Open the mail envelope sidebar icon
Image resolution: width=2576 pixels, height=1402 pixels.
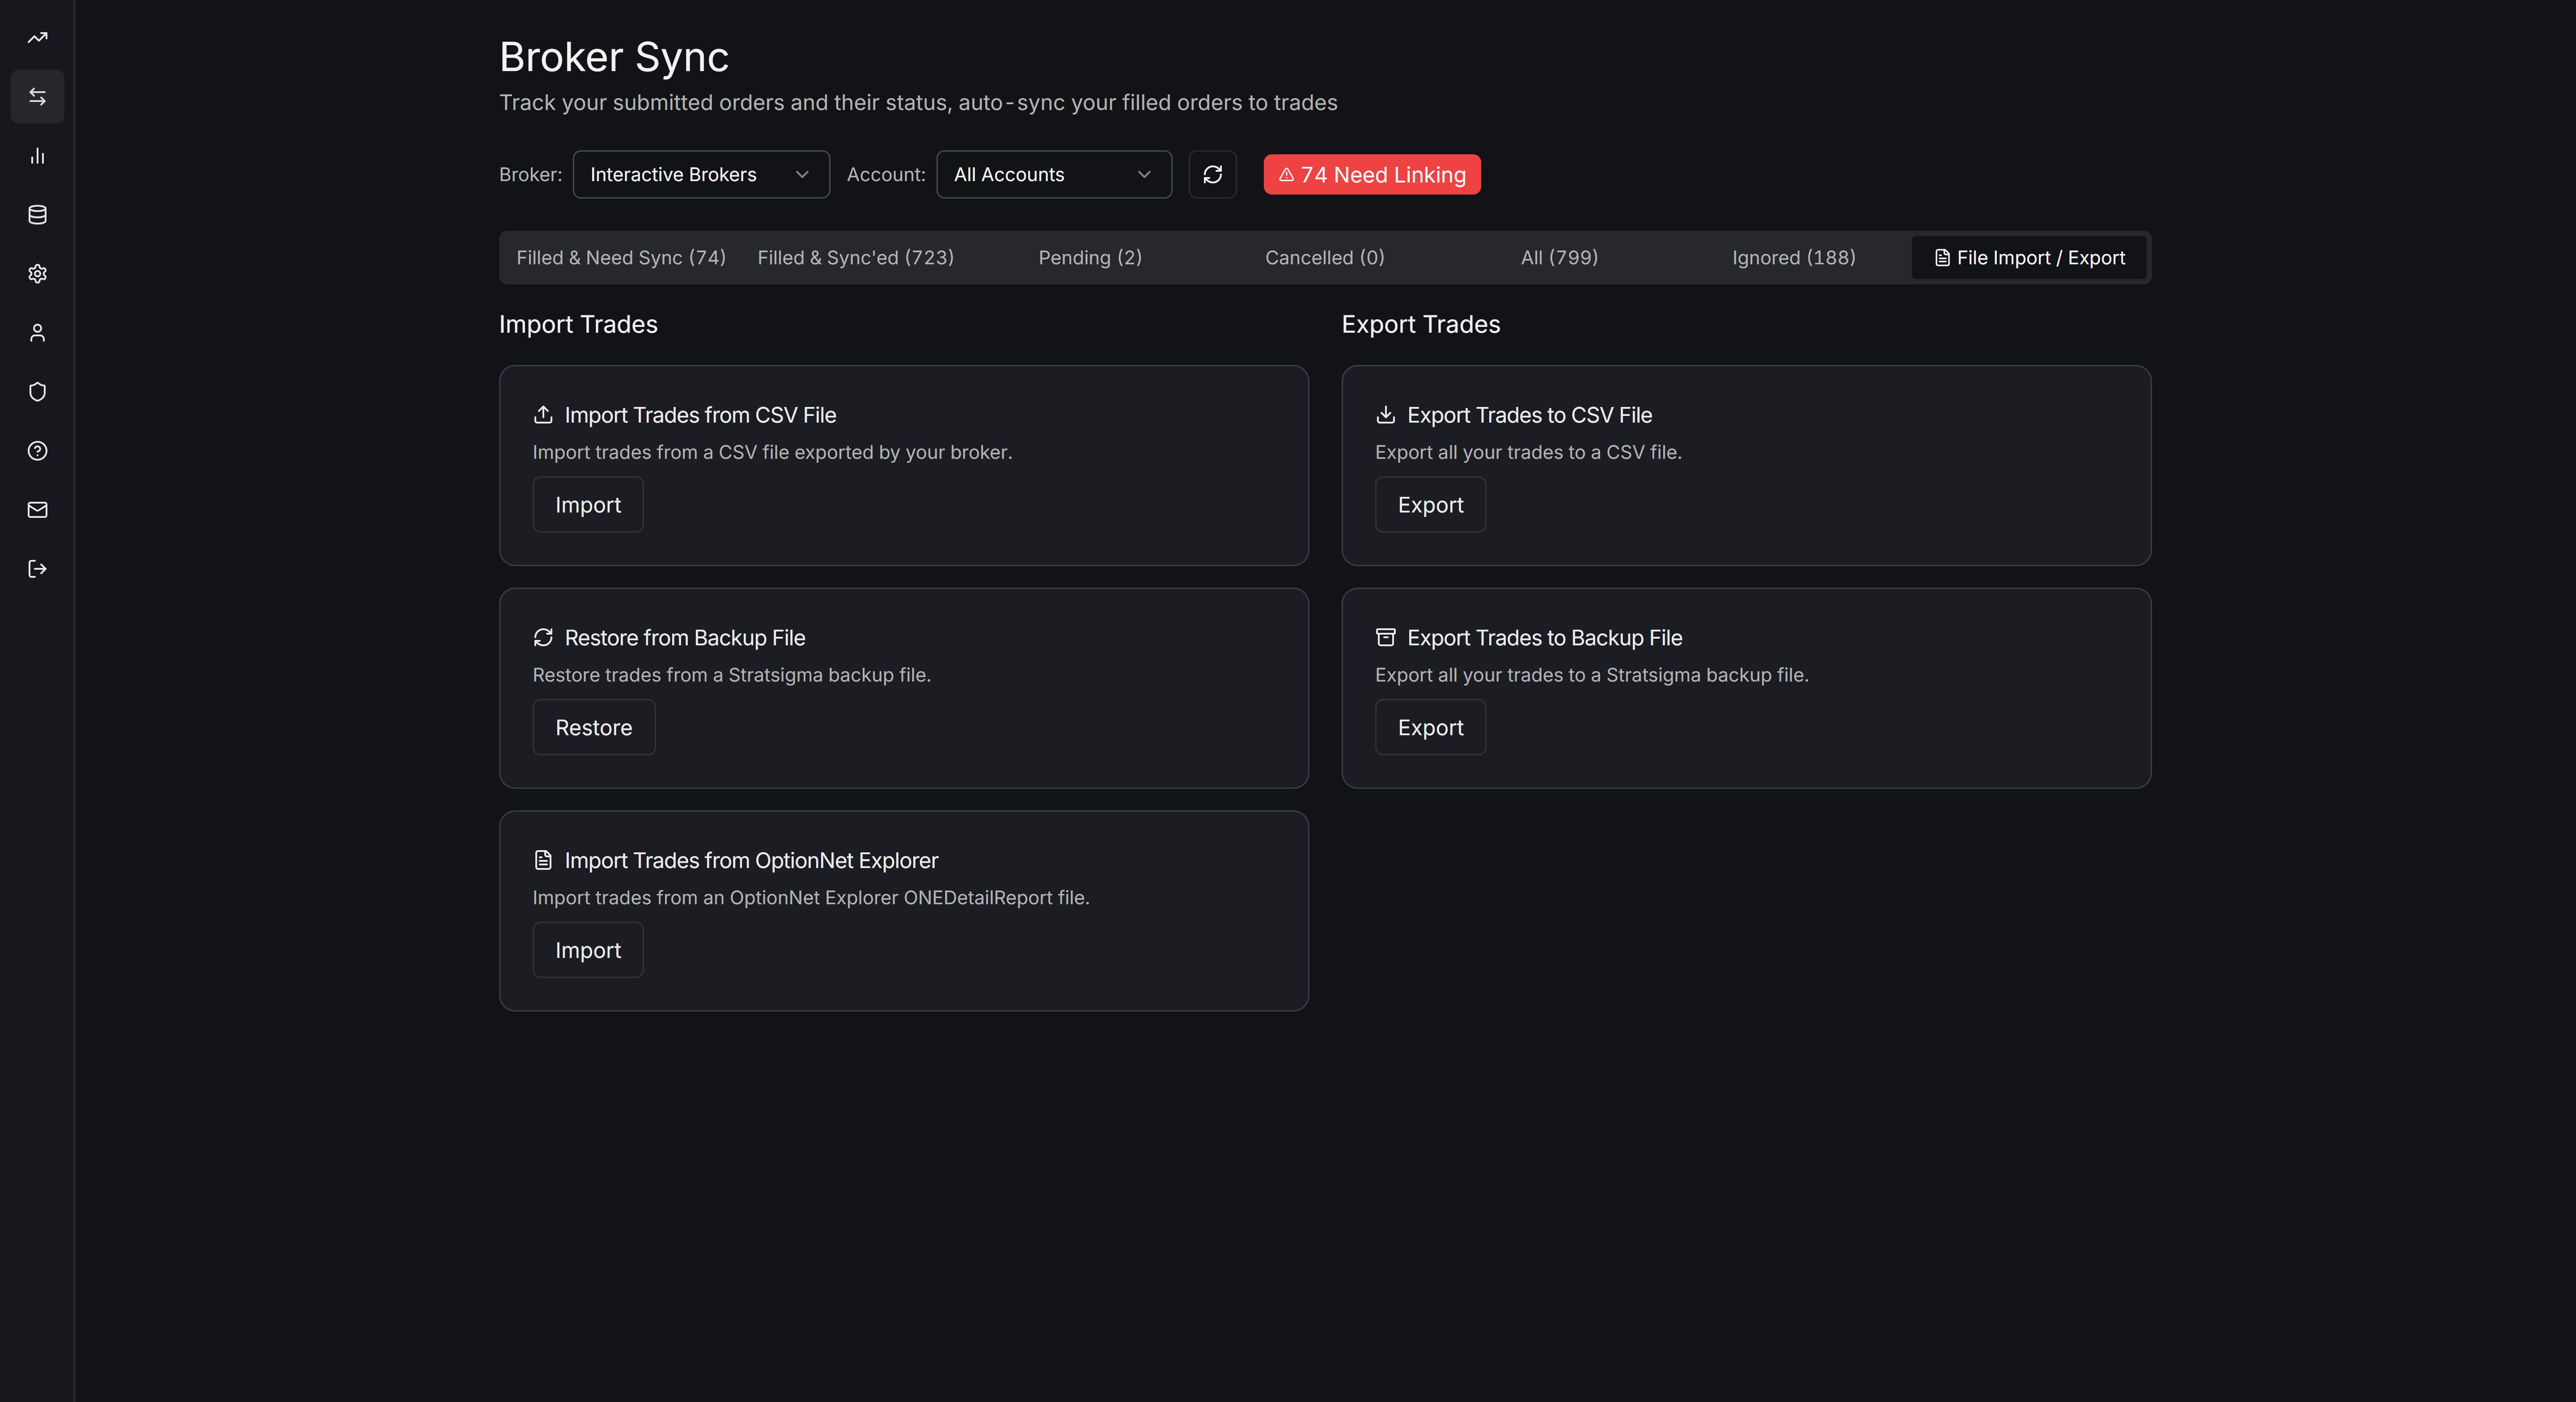(37, 510)
